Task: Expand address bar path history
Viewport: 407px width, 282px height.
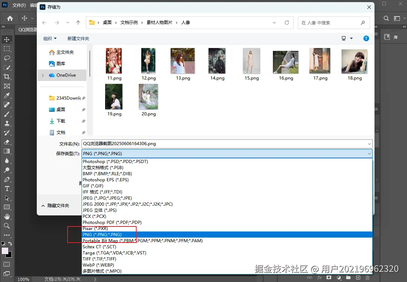Action: click(x=274, y=23)
